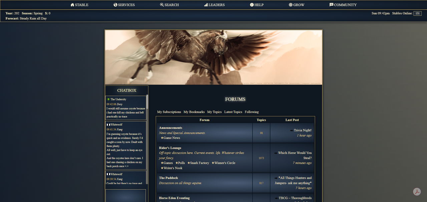Image resolution: width=427 pixels, height=202 pixels.
Task: Click the chatbox message input box
Action: tap(126, 196)
